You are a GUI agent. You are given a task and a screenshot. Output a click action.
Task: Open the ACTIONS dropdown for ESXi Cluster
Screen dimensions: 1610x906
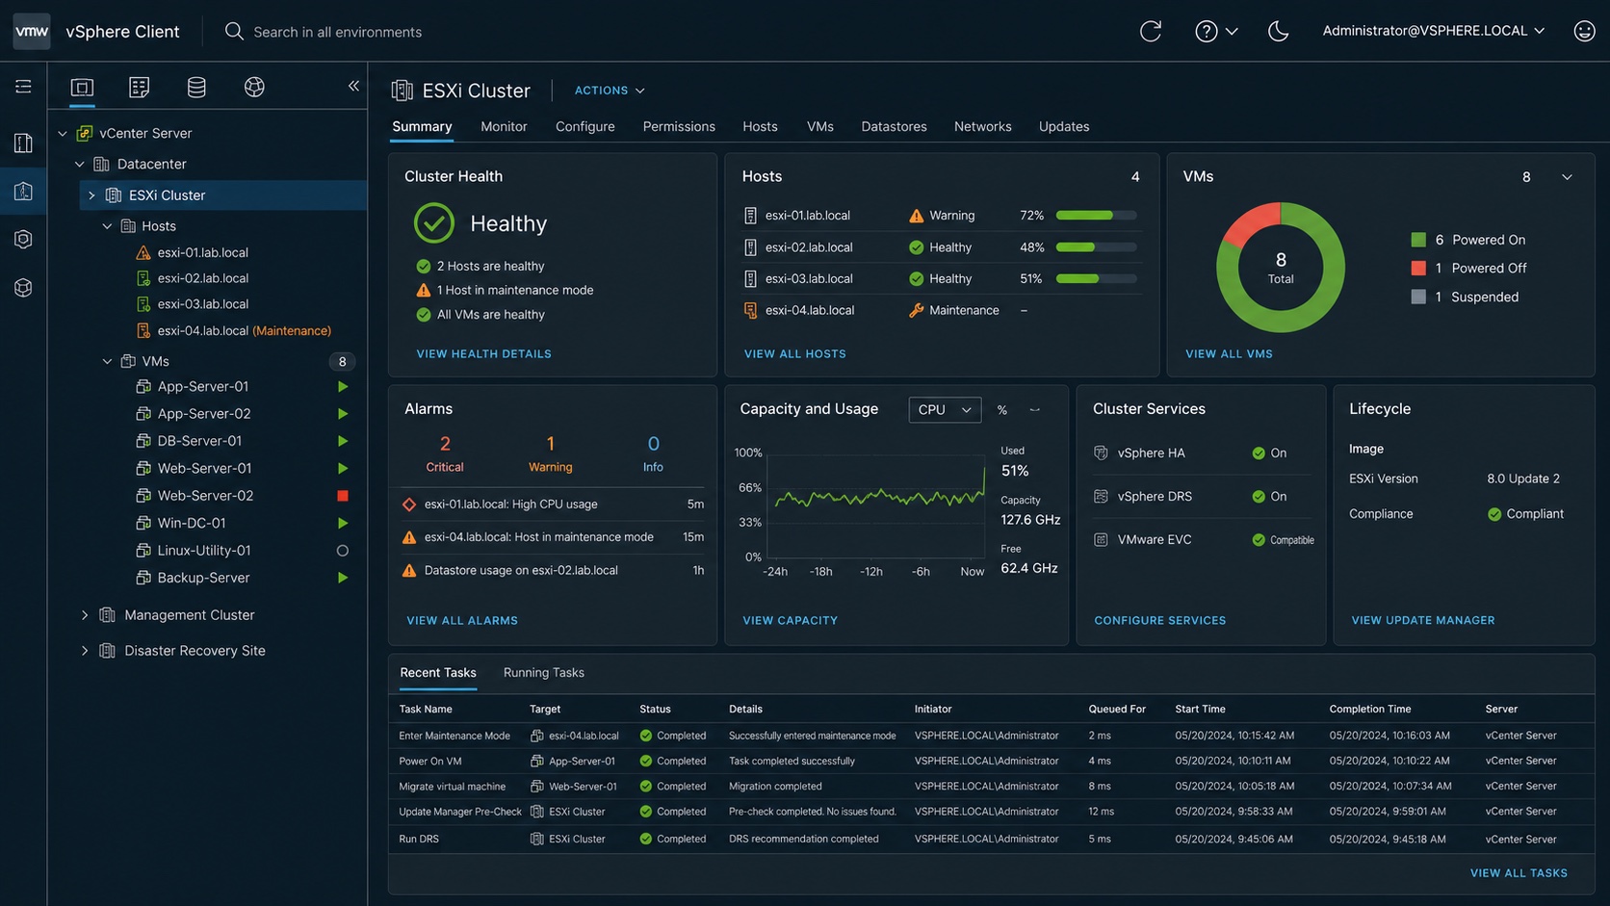click(x=610, y=91)
